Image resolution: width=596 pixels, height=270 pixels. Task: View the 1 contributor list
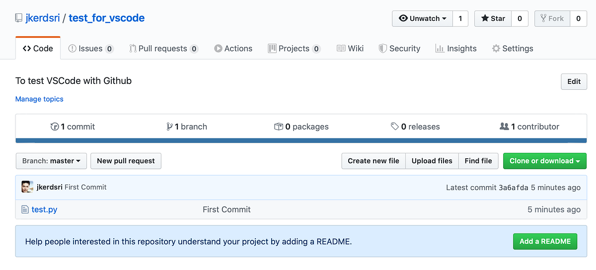(x=529, y=127)
